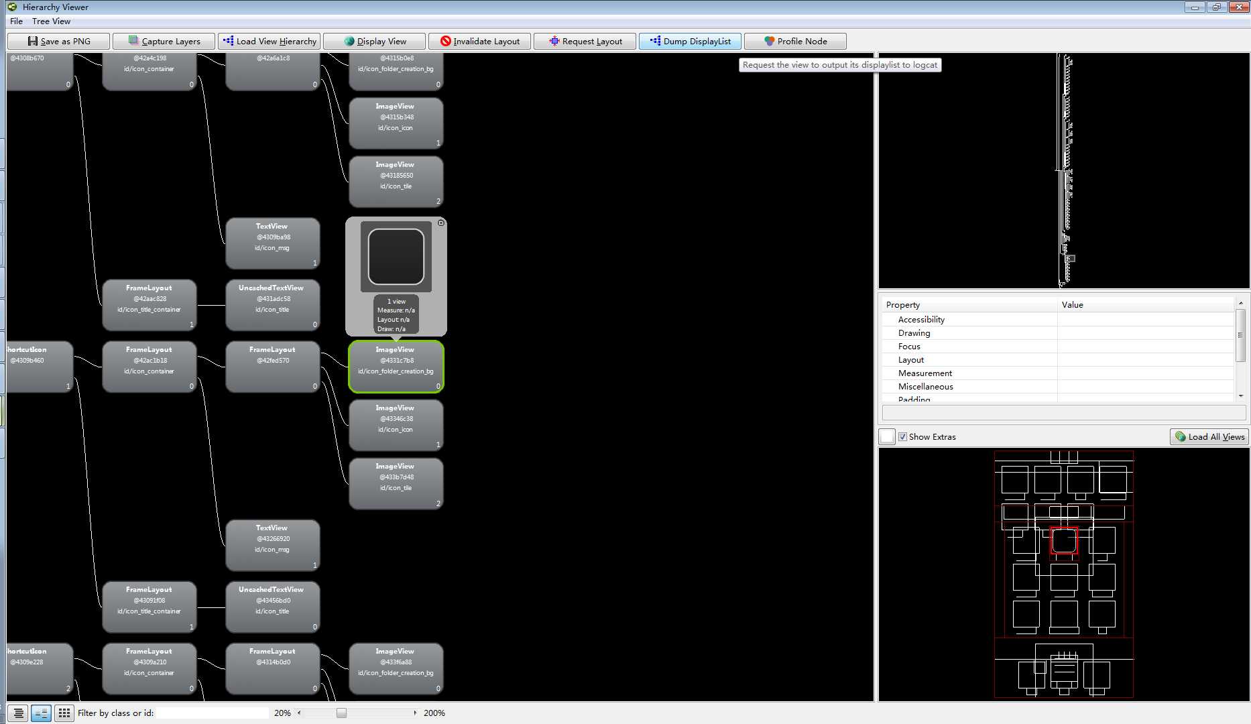The image size is (1251, 724).
Task: Click Invalidate Layout toolbar button
Action: point(479,42)
